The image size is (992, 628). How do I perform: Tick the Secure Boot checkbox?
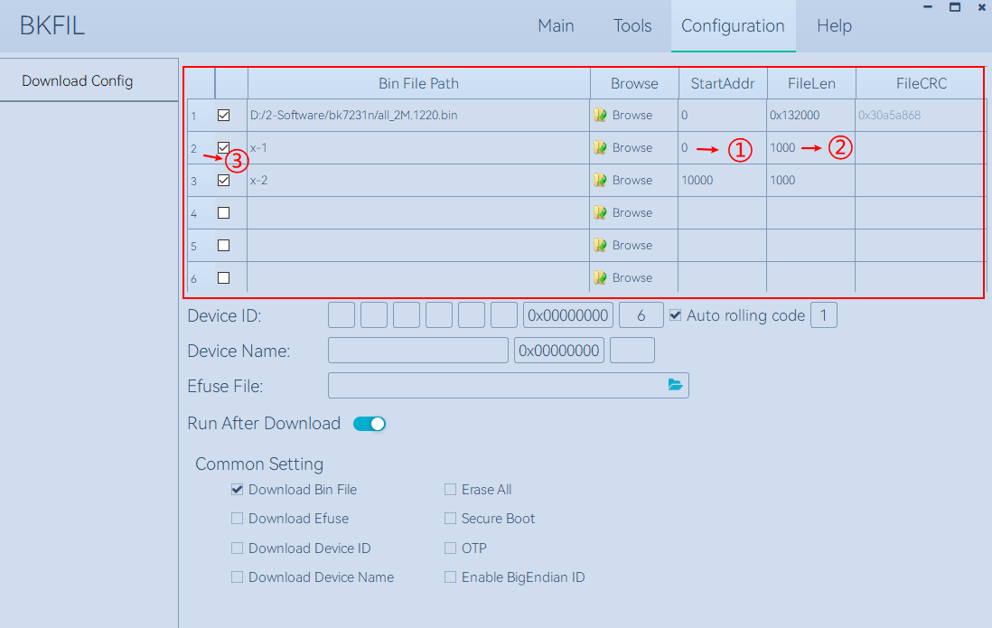point(450,519)
